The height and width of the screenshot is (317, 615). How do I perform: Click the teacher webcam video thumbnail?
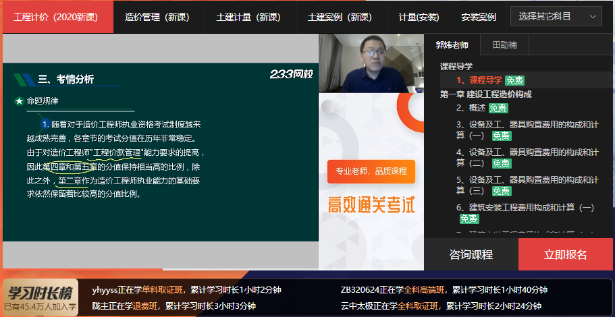click(x=371, y=63)
